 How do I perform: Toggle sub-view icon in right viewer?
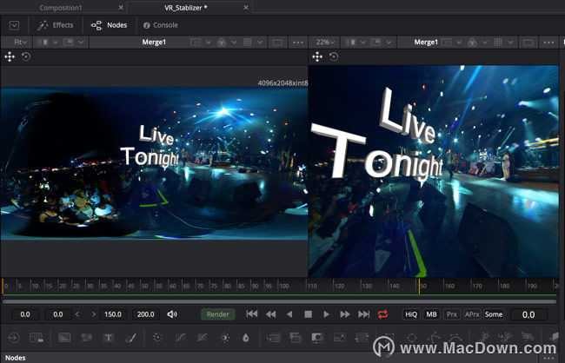(376, 43)
